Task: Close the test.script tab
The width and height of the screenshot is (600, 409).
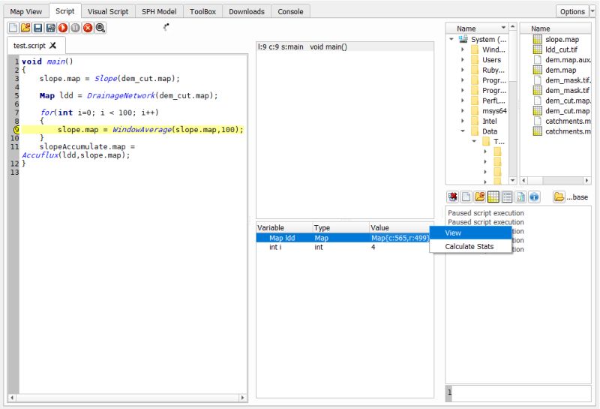Action: [52, 45]
